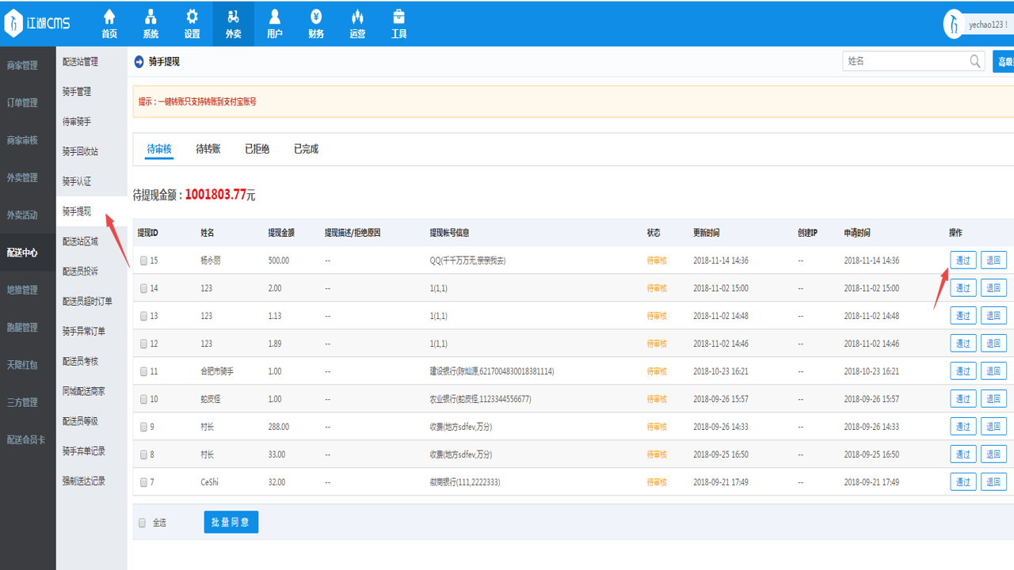Switch to the 待转账 tab

pyautogui.click(x=208, y=149)
